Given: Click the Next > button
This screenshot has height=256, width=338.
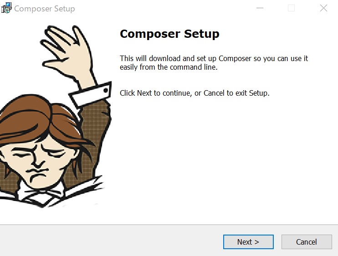Looking at the screenshot, I should [x=248, y=242].
